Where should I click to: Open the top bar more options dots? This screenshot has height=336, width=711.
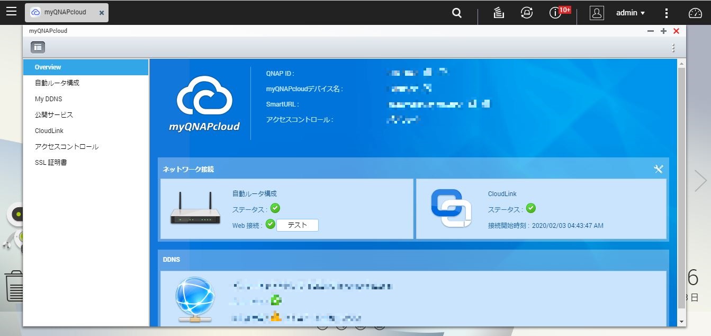pyautogui.click(x=667, y=13)
